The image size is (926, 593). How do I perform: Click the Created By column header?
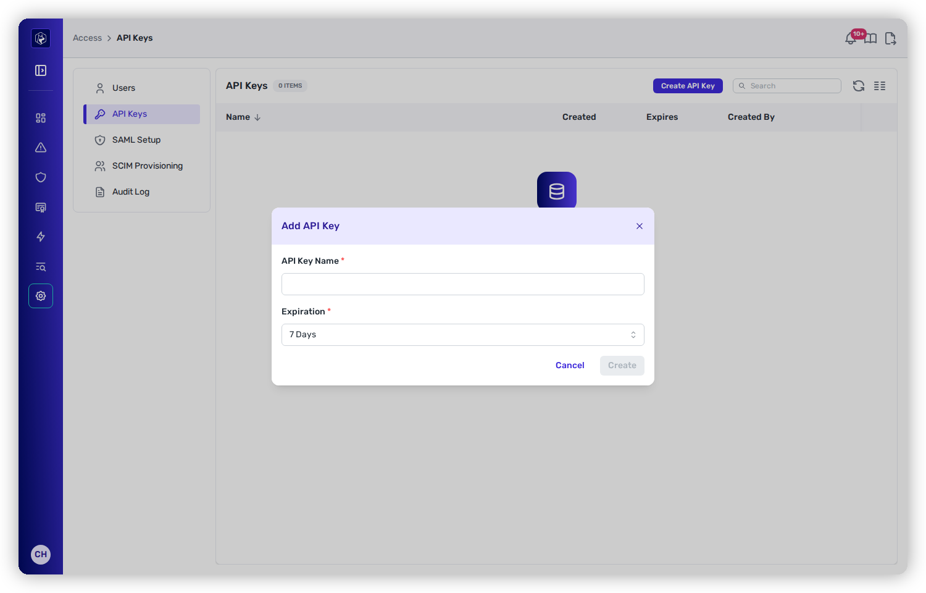pyautogui.click(x=751, y=117)
